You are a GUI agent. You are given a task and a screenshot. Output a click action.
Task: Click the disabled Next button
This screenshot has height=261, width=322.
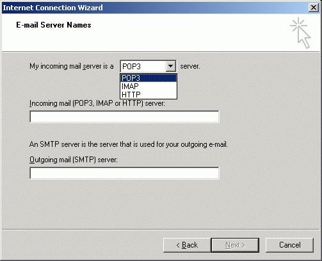pos(235,245)
